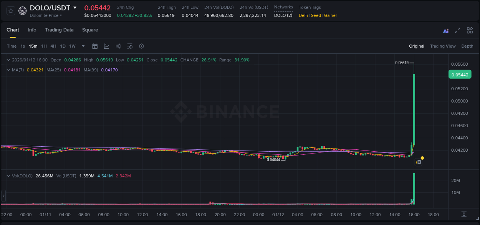Launch the Ai analysis feature

coord(446,30)
